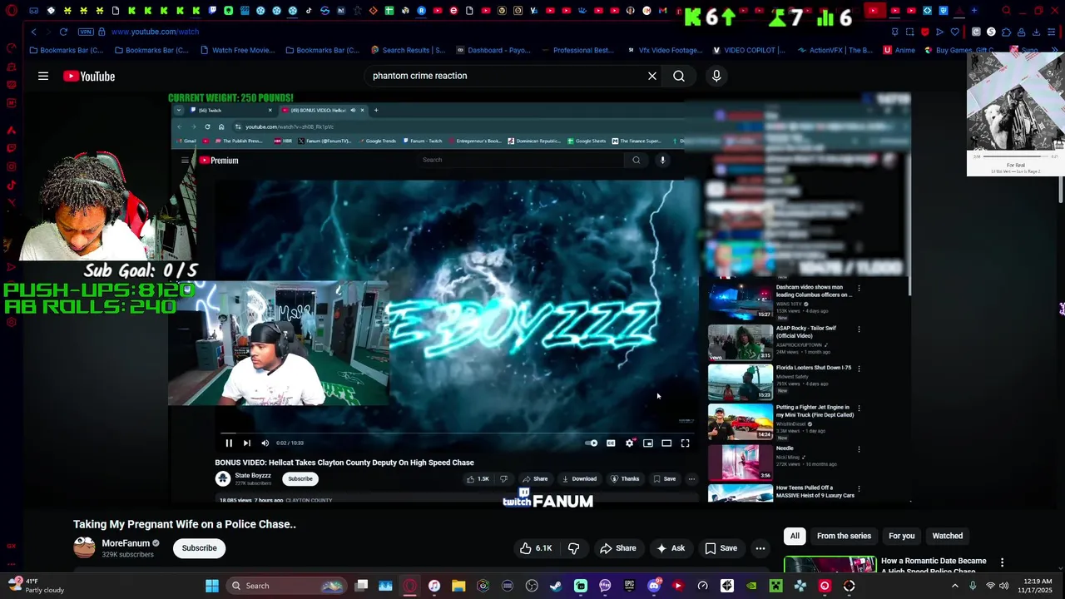Screen dimensions: 1065x599
Task: Dislike the video with thumbs down
Action: pos(573,548)
